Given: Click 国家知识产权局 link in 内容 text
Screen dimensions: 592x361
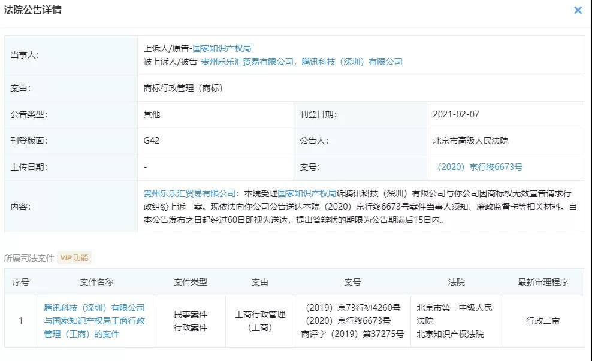Looking at the screenshot, I should point(307,193).
